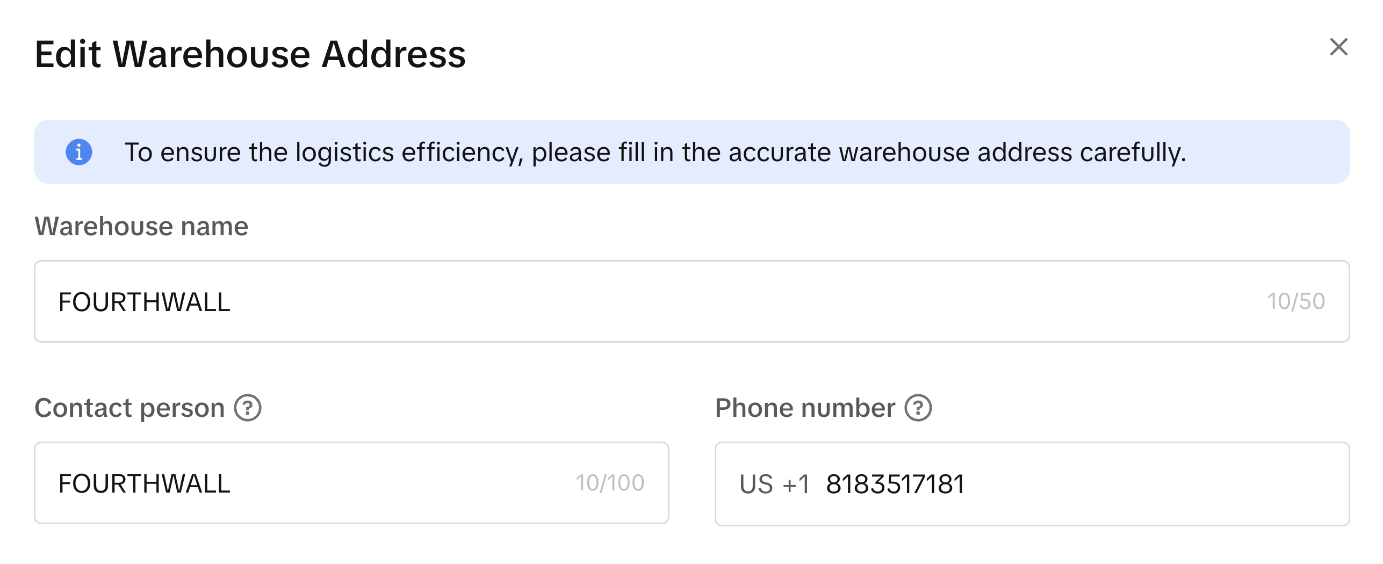Click the "Phone number" field label
The width and height of the screenshot is (1383, 564).
tap(805, 408)
